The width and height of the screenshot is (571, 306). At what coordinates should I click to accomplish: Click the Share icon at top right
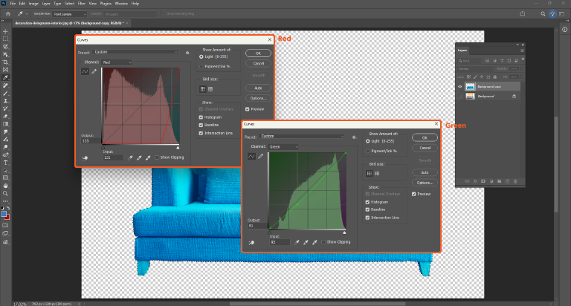click(523, 14)
